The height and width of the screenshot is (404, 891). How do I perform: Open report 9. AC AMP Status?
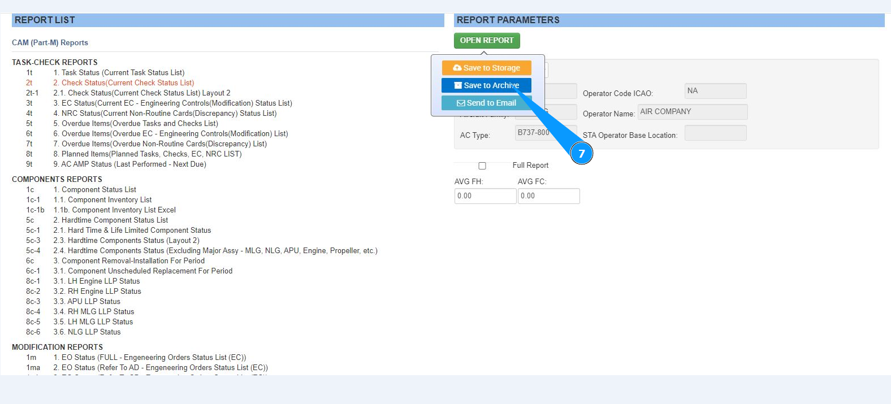pyautogui.click(x=130, y=164)
